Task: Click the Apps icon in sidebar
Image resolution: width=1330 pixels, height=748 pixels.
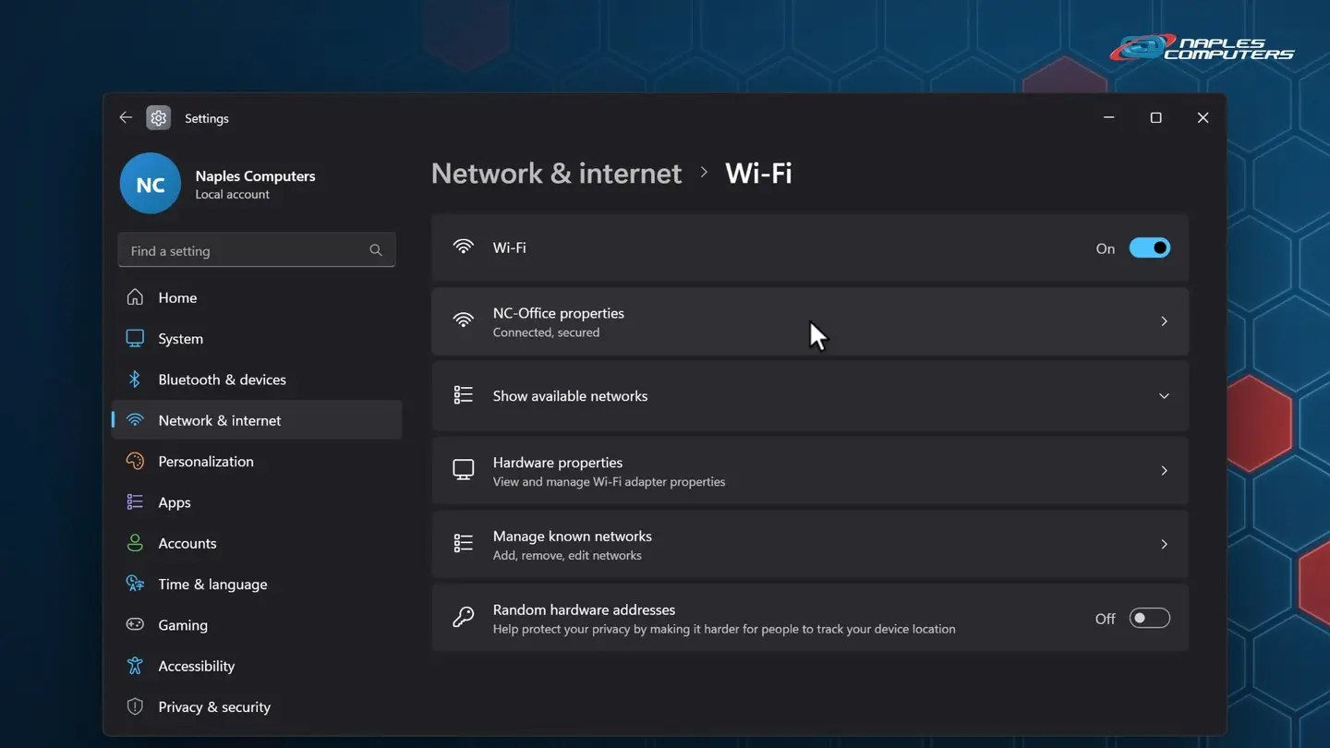Action: coord(135,501)
